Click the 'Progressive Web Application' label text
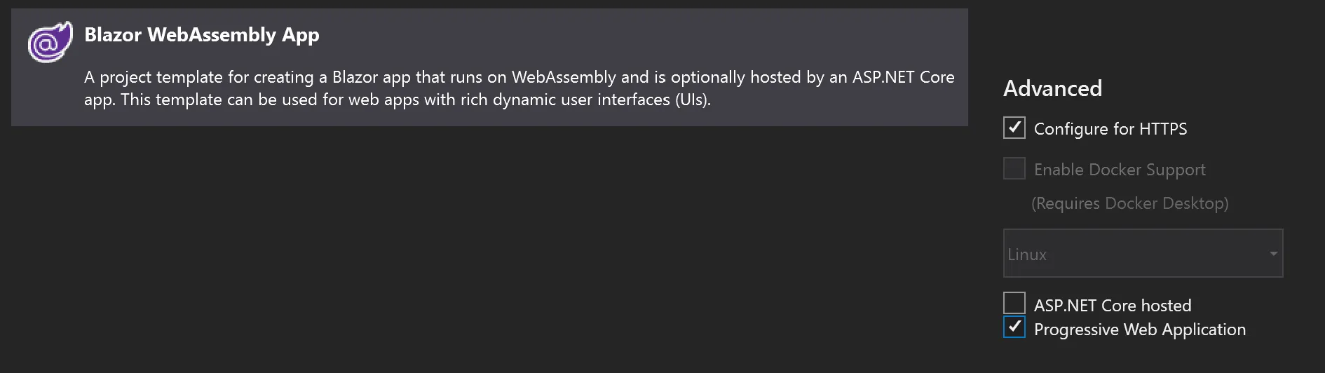The width and height of the screenshot is (1325, 373). click(x=1139, y=330)
